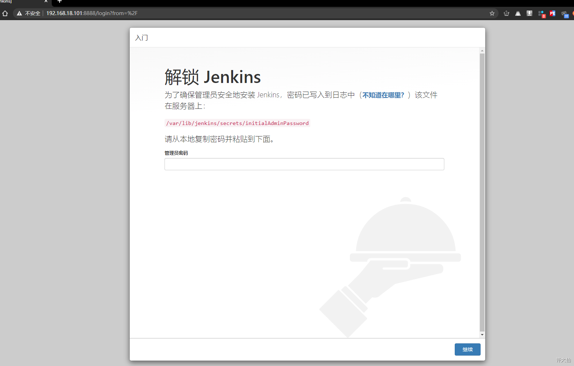Click the 解锁 Jenkins heading

tap(213, 77)
